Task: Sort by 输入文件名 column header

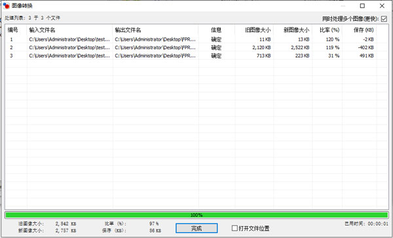Action: click(42, 30)
